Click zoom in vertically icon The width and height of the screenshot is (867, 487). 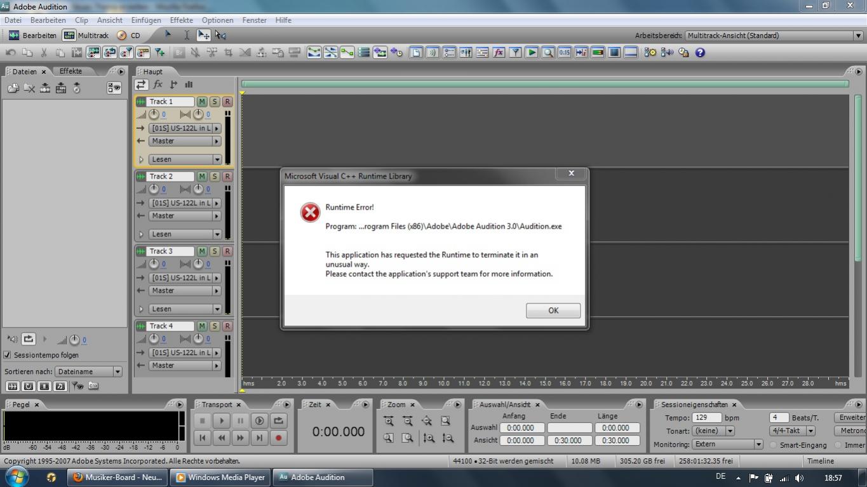coord(429,437)
